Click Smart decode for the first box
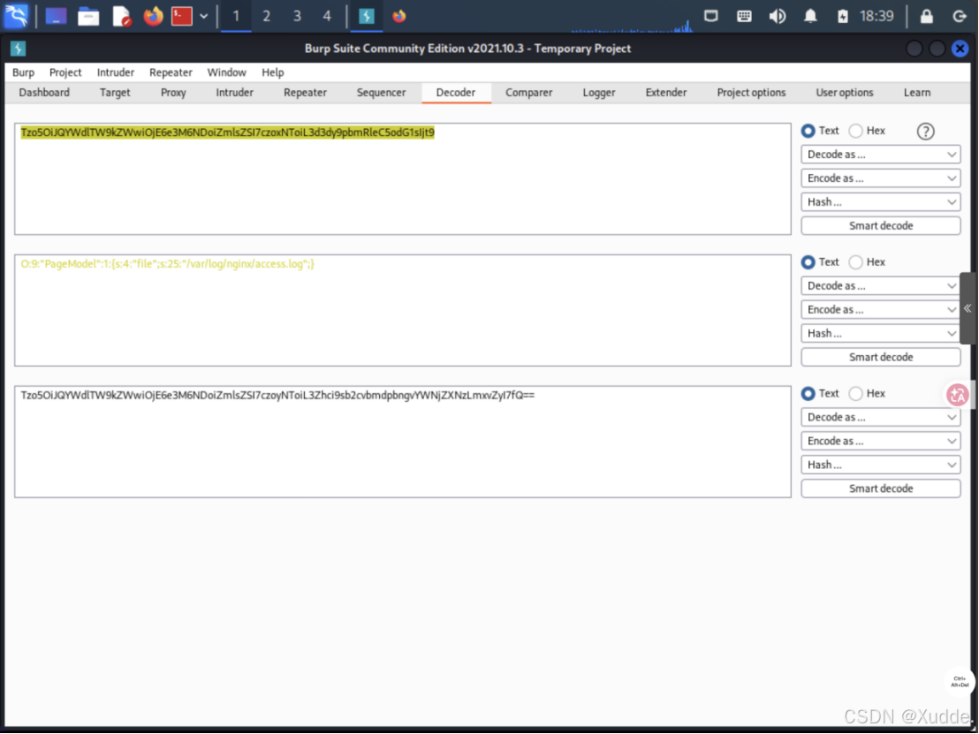Screen dimensions: 979x734 pyautogui.click(x=880, y=225)
